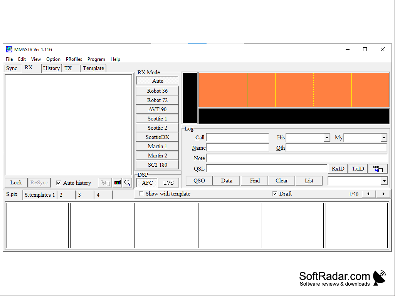This screenshot has width=395, height=296.
Task: Toggle the AFC DSP button
Action: point(147,183)
